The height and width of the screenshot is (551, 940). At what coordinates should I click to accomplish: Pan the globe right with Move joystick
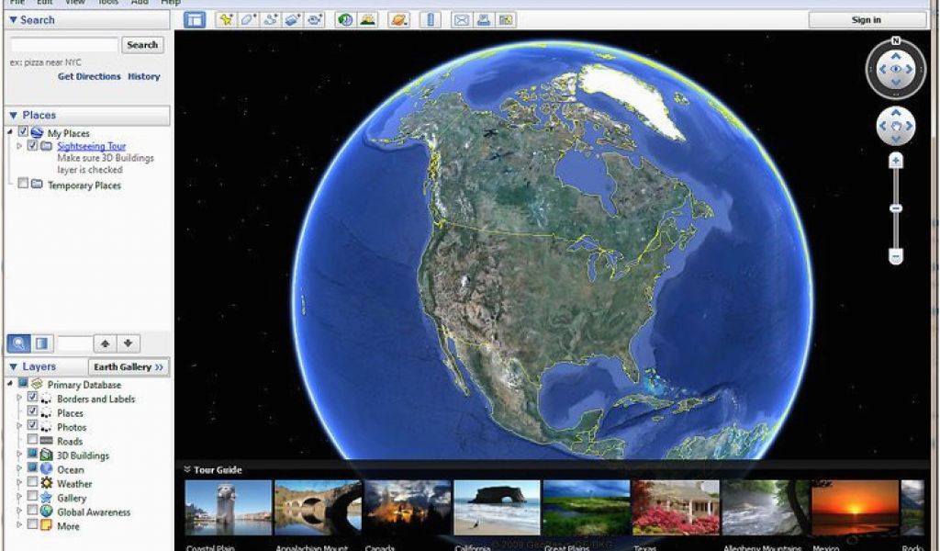point(910,126)
